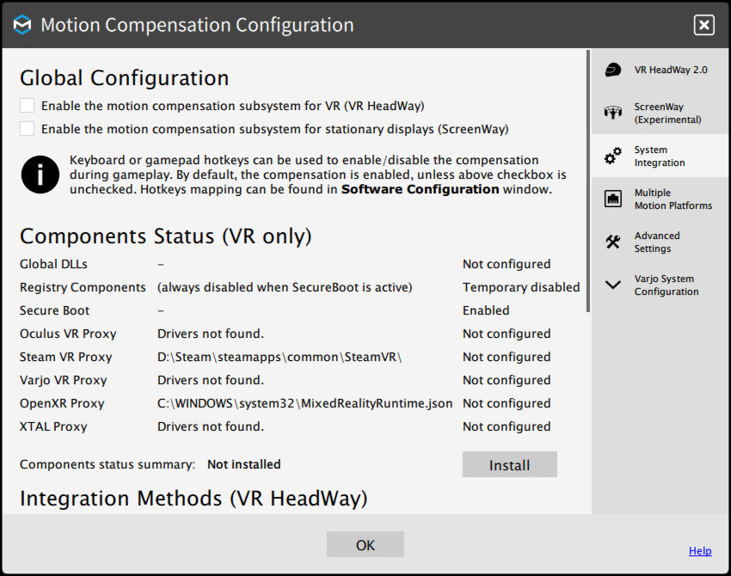Click the 'Varjo VR Proxy' label
The image size is (731, 576).
click(64, 380)
